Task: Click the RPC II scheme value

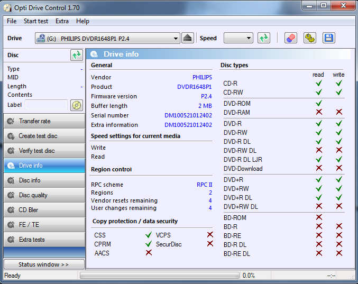Action: pos(204,185)
